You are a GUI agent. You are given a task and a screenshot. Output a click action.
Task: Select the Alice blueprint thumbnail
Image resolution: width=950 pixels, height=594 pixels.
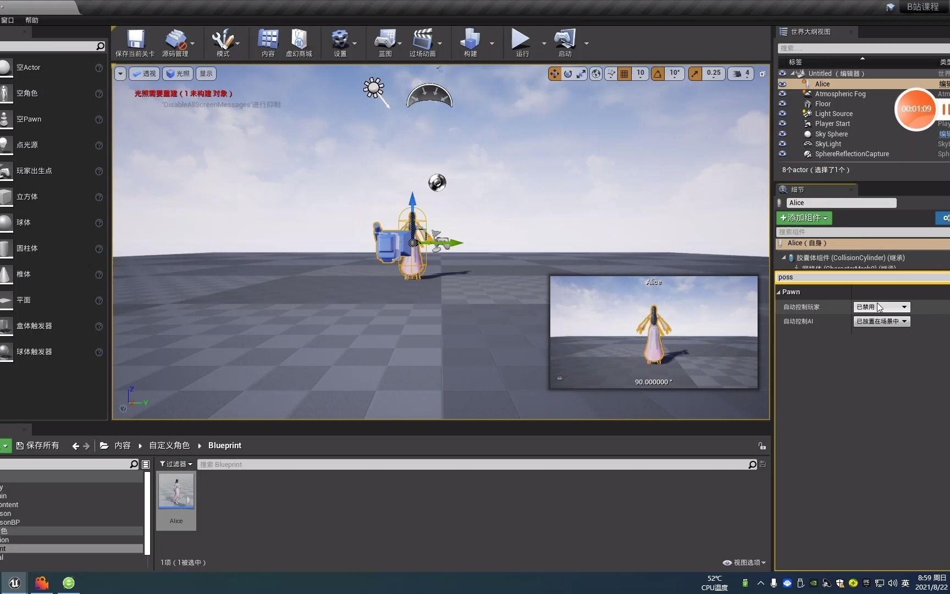(175, 491)
